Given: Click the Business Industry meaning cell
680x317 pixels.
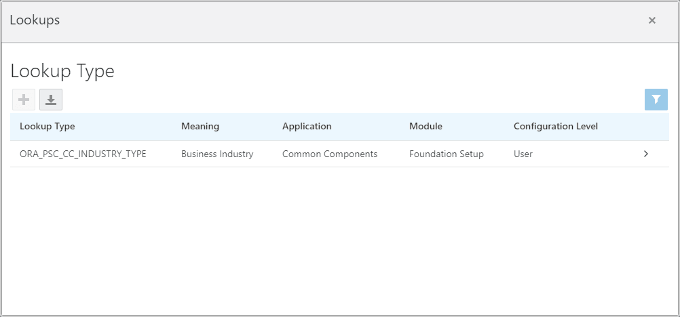Looking at the screenshot, I should click(217, 154).
